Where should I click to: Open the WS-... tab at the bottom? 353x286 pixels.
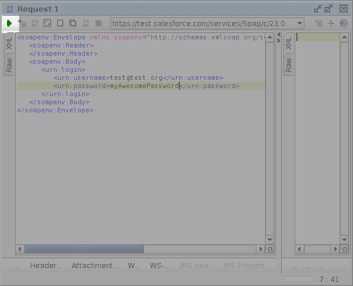(159, 266)
